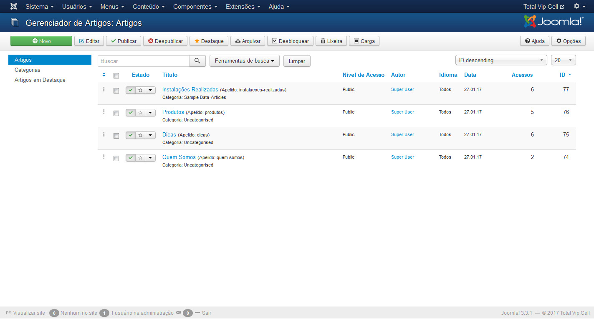This screenshot has height=331, width=594.
Task: Click the Lixeira toolbar button
Action: tap(331, 41)
